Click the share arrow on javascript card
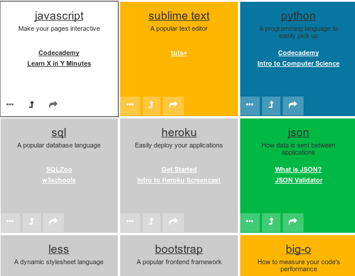 53,104
